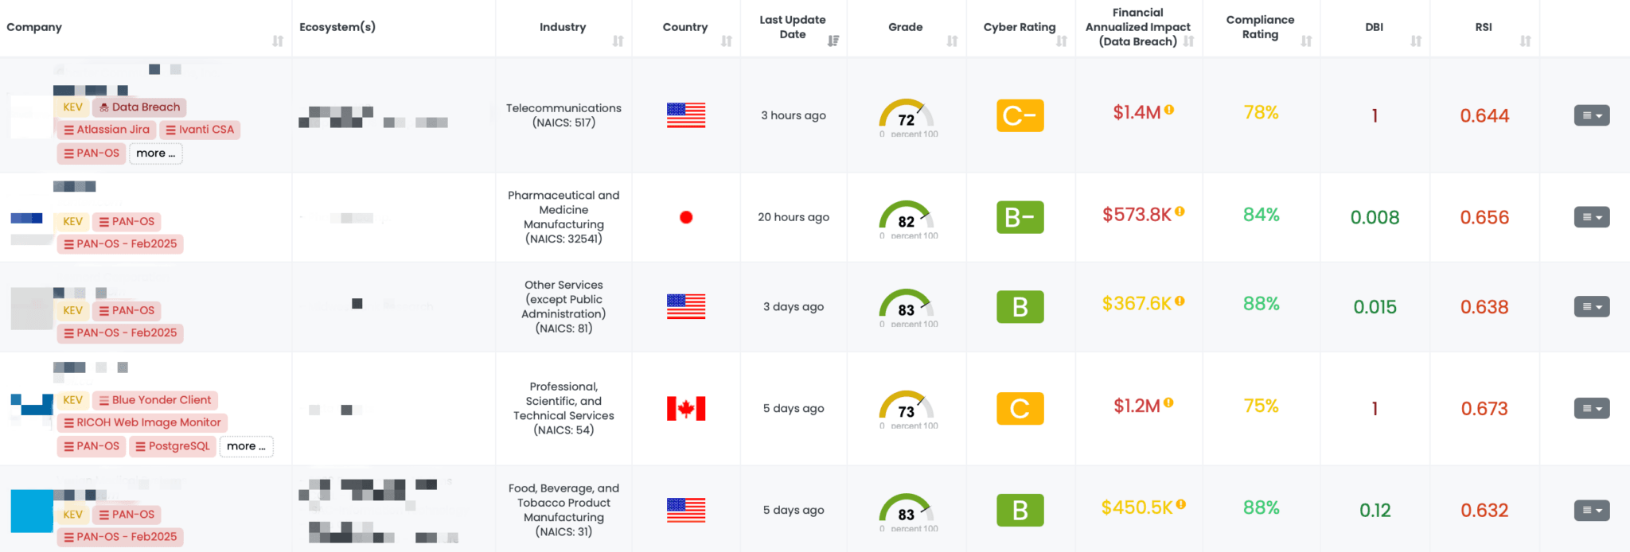Click the grade gauge showing 72

[906, 116]
